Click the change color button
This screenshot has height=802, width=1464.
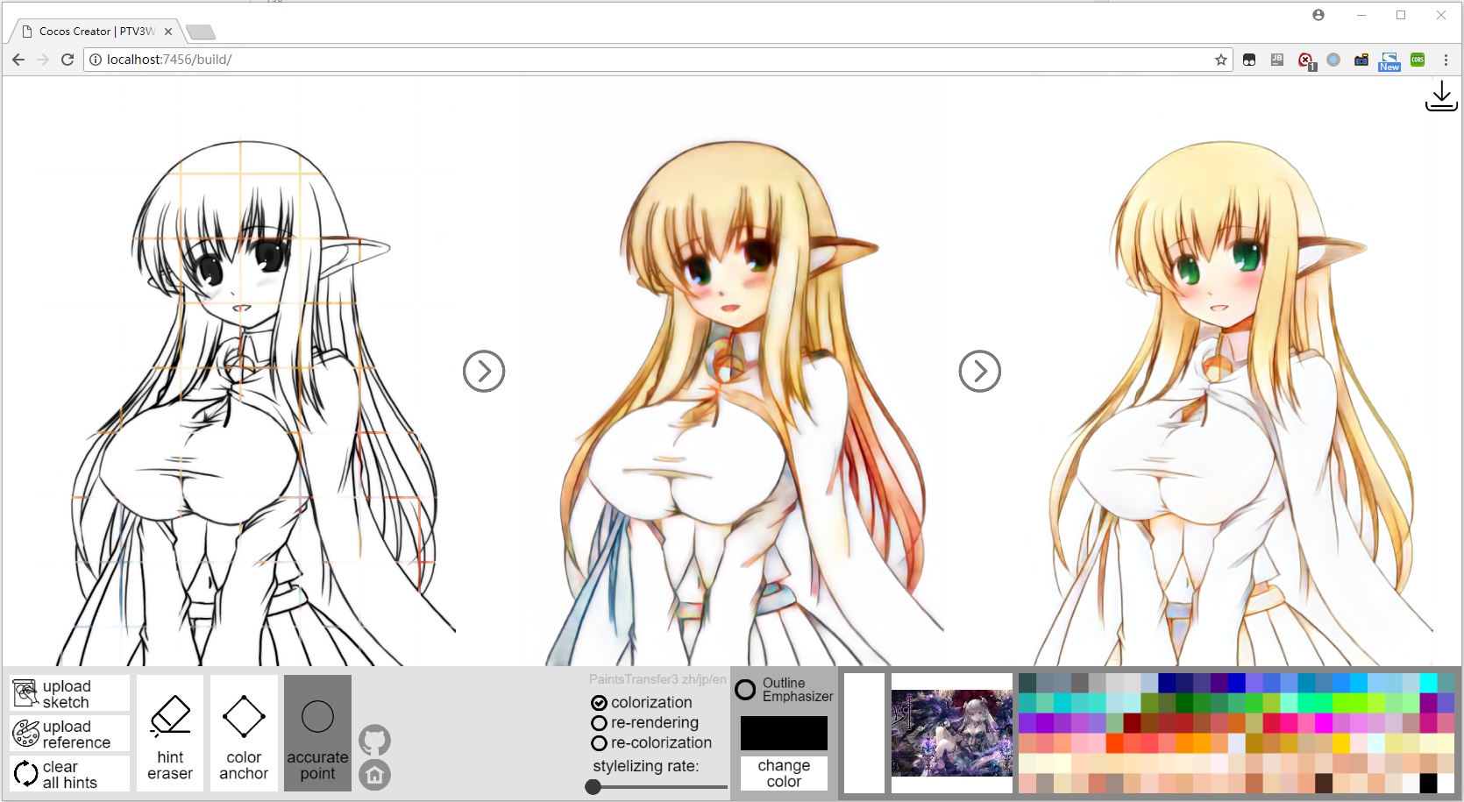pos(784,773)
